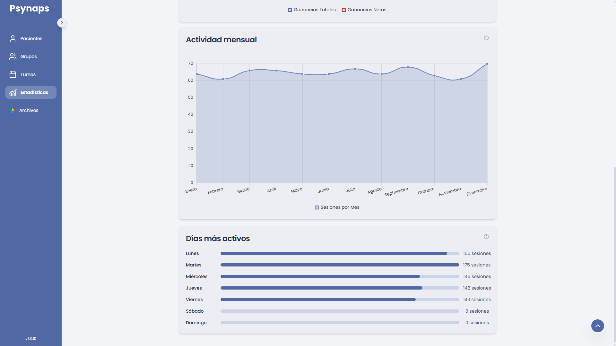Click the Septiembre axis label
Viewport: 616px width, 346px height.
tap(396, 192)
